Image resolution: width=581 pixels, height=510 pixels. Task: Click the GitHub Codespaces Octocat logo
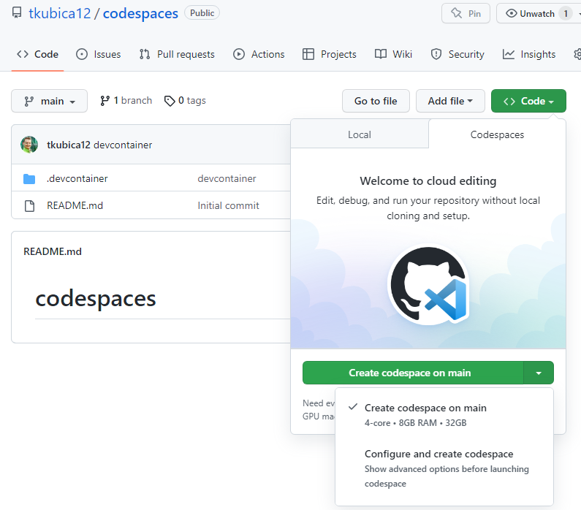(428, 286)
